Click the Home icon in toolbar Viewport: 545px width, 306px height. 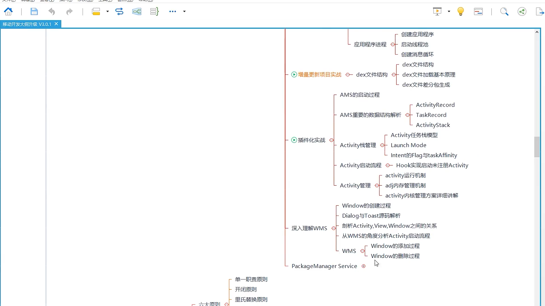pos(8,12)
